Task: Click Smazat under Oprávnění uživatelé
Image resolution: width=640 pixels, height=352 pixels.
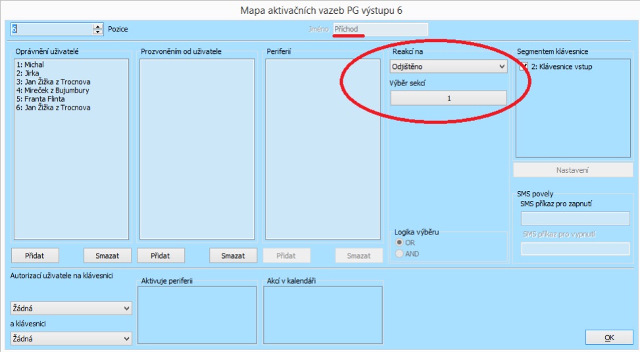Action: pyautogui.click(x=107, y=255)
